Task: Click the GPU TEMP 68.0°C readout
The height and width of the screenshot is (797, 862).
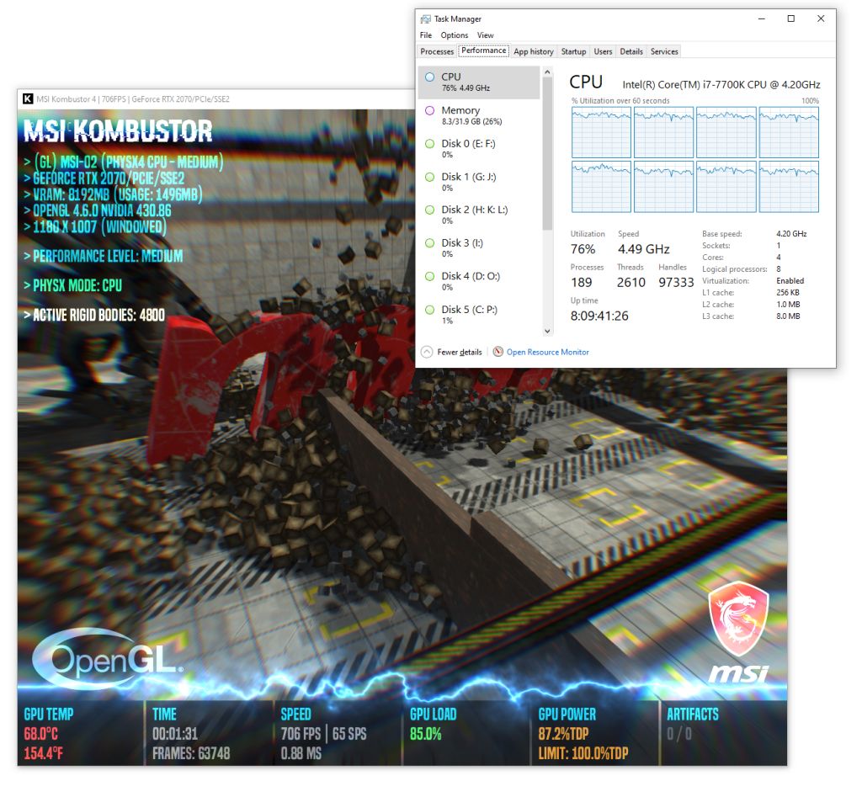Action: 40,734
